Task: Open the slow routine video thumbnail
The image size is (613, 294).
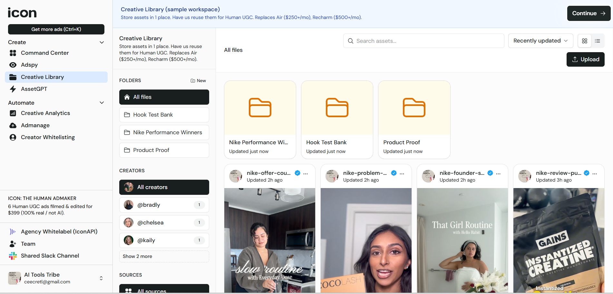Action: [270, 240]
